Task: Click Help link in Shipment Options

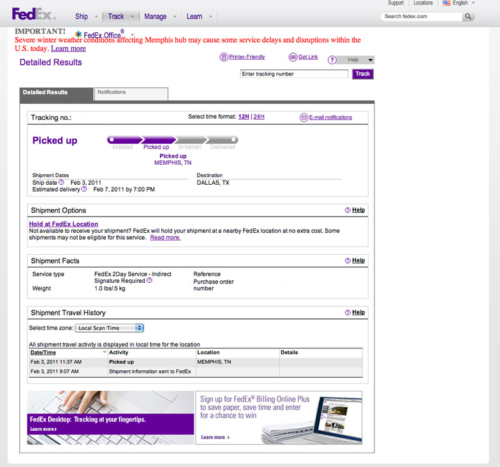Action: (x=358, y=210)
